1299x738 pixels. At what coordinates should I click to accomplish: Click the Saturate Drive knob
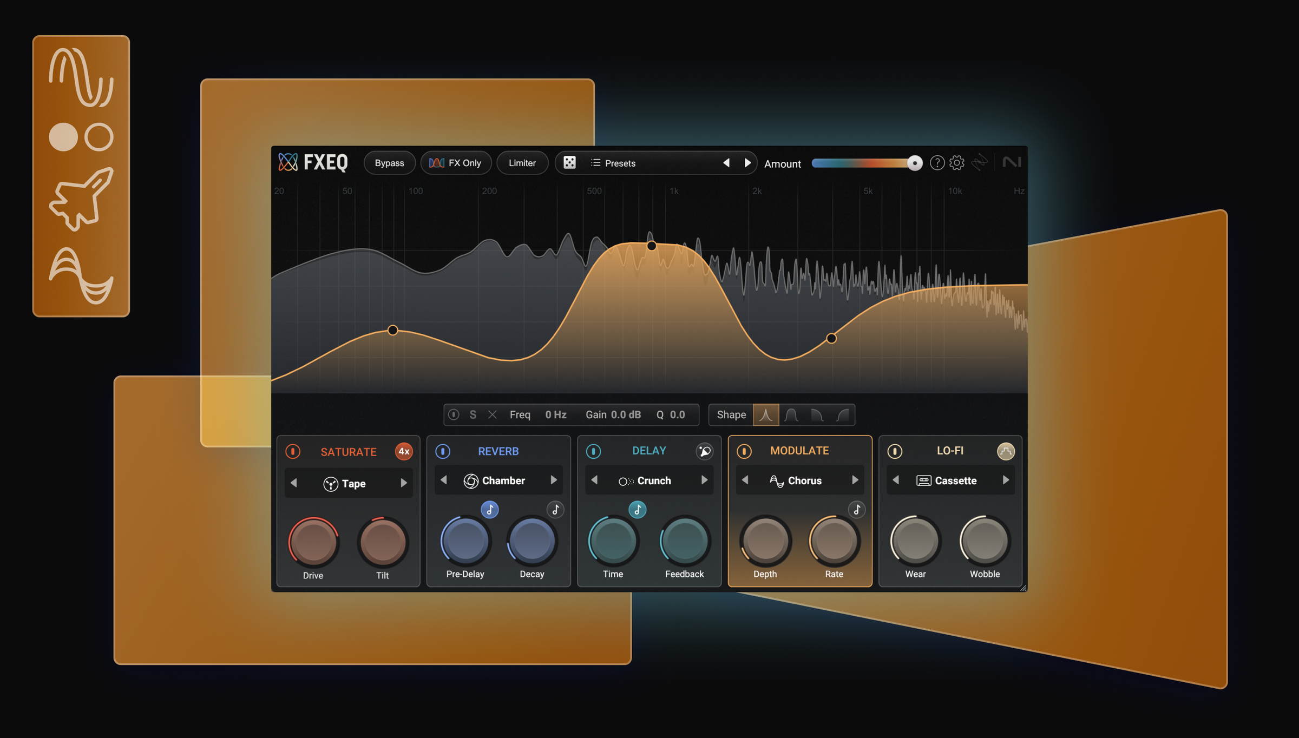pyautogui.click(x=313, y=542)
